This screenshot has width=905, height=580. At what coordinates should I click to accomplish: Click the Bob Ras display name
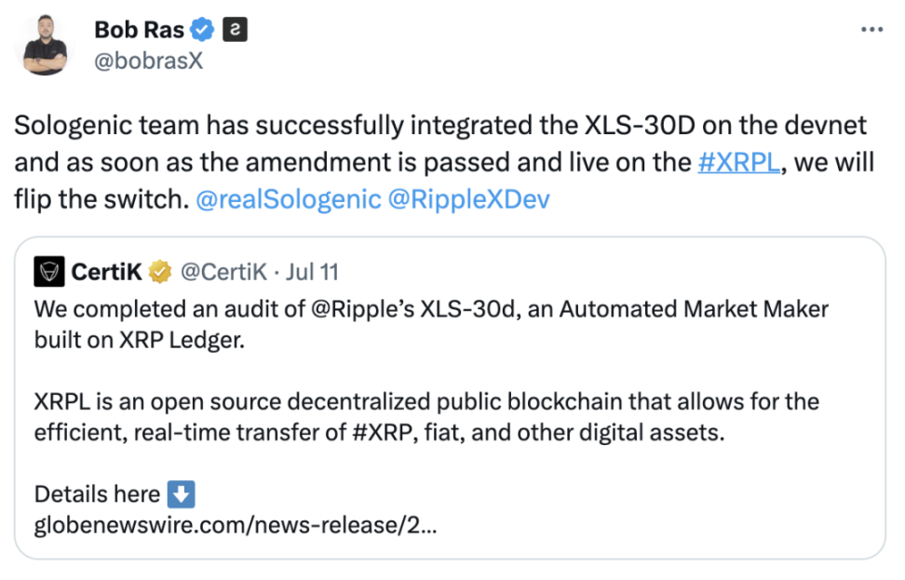138,29
